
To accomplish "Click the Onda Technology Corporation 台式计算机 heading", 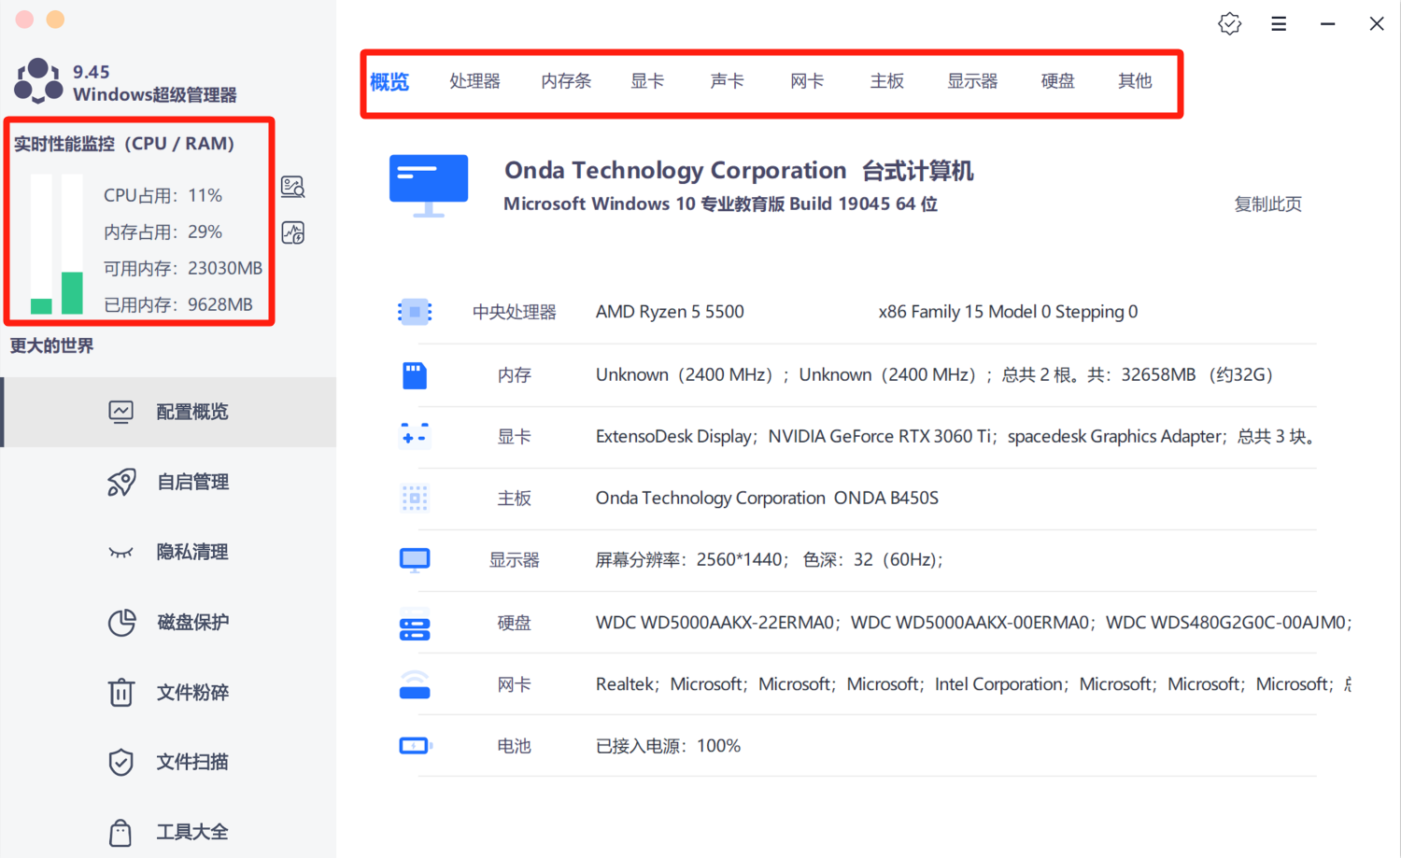I will [739, 171].
